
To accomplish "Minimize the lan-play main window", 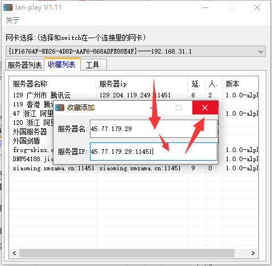I will tap(205, 7).
